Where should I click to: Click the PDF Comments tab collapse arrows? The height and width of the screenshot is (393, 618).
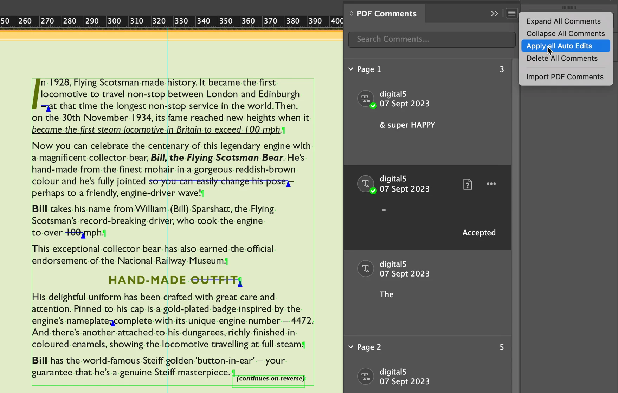click(351, 13)
